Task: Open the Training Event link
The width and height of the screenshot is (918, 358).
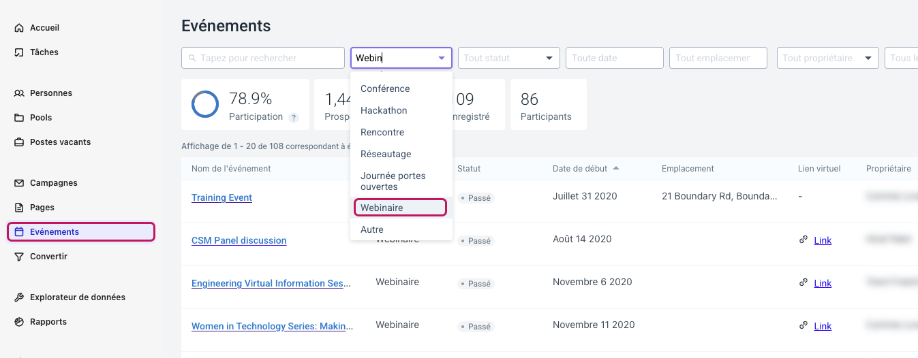Action: (x=221, y=197)
